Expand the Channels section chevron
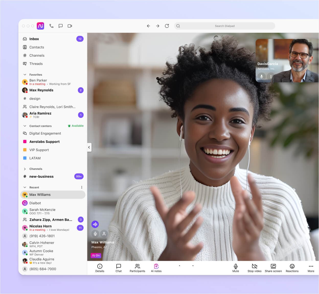The height and width of the screenshot is (294, 319). tap(25, 169)
